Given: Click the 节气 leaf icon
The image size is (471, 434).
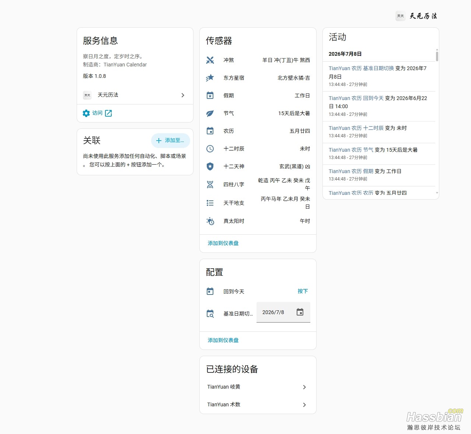Looking at the screenshot, I should tap(210, 113).
